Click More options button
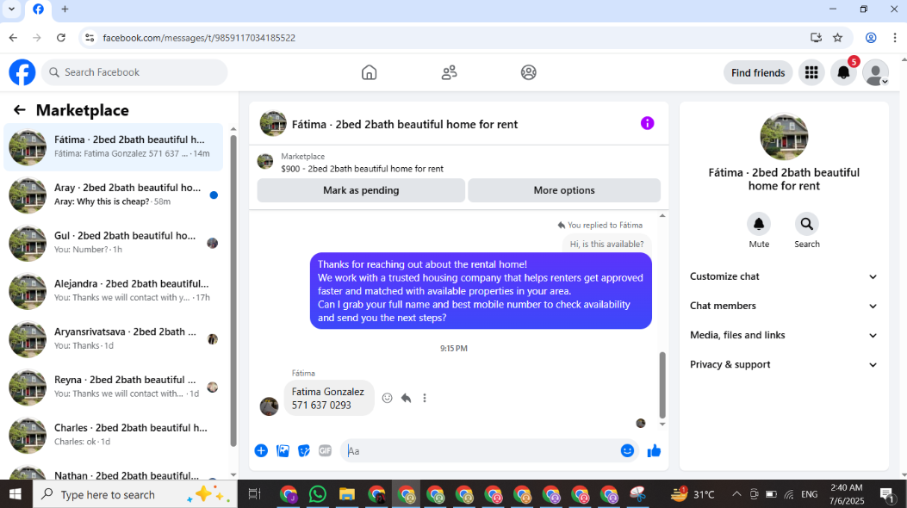 pos(564,190)
